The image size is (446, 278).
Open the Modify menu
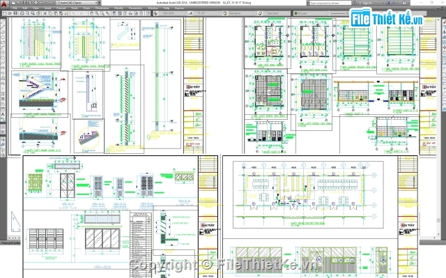click(x=118, y=8)
